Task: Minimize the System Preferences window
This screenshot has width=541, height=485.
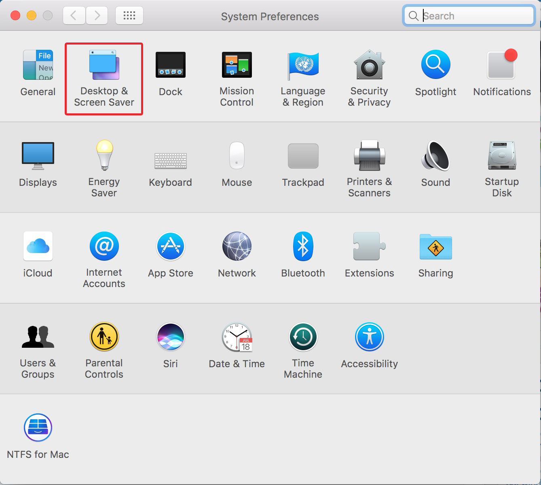Action: (32, 15)
